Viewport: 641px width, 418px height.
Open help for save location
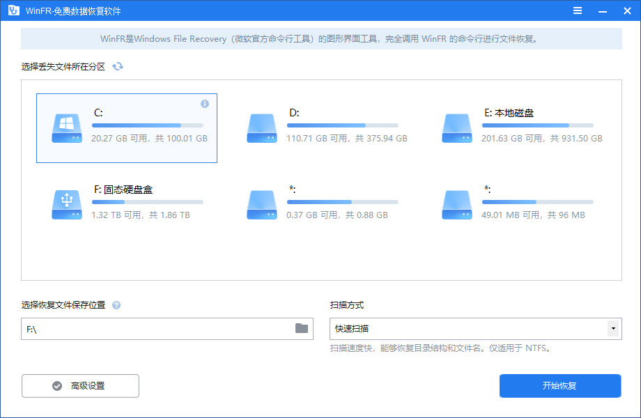[116, 305]
